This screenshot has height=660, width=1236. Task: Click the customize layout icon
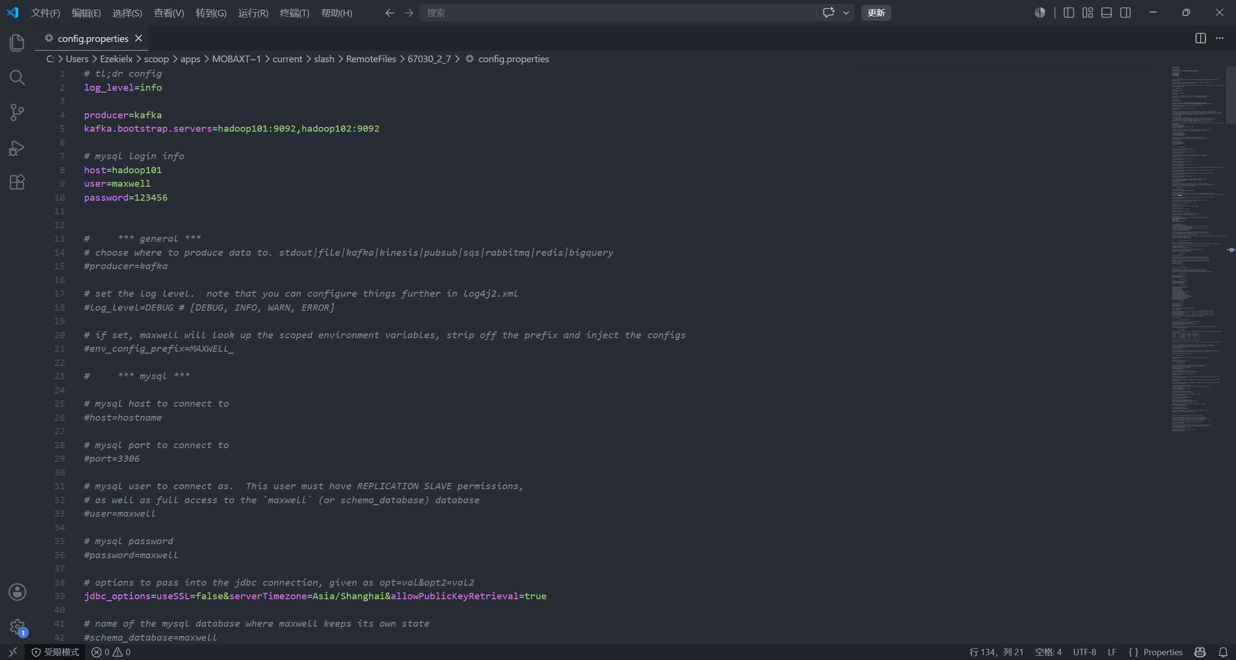[1088, 13]
